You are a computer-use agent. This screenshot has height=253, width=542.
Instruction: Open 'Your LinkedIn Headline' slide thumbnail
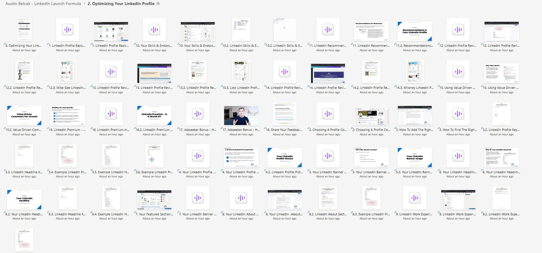point(24,199)
